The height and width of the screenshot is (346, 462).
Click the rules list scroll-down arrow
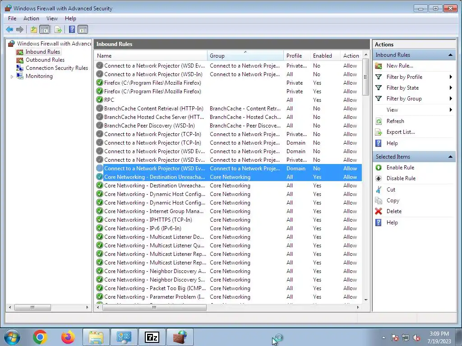click(365, 300)
